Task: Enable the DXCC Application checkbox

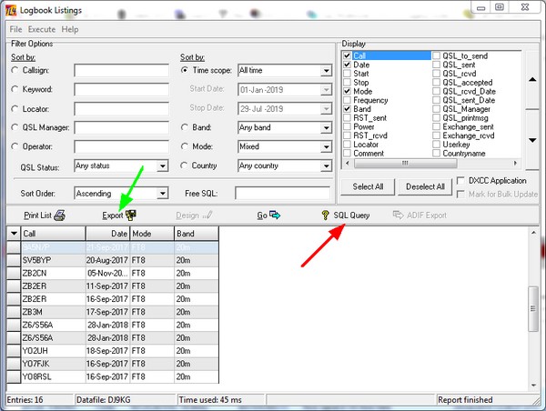Action: click(460, 181)
